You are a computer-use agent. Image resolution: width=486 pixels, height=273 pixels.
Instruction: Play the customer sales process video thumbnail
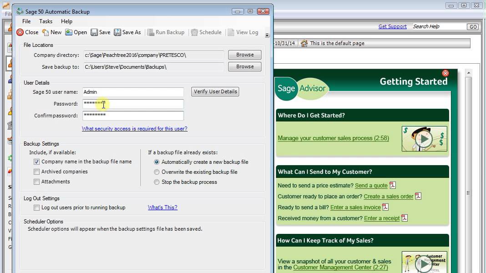(424, 139)
